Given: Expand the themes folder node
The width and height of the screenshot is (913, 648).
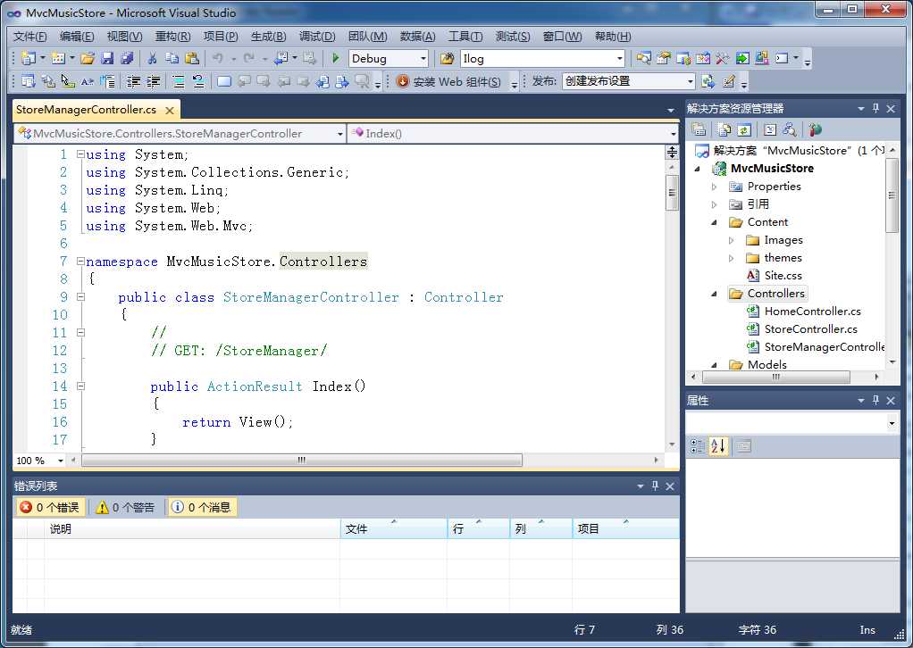Looking at the screenshot, I should [x=732, y=258].
